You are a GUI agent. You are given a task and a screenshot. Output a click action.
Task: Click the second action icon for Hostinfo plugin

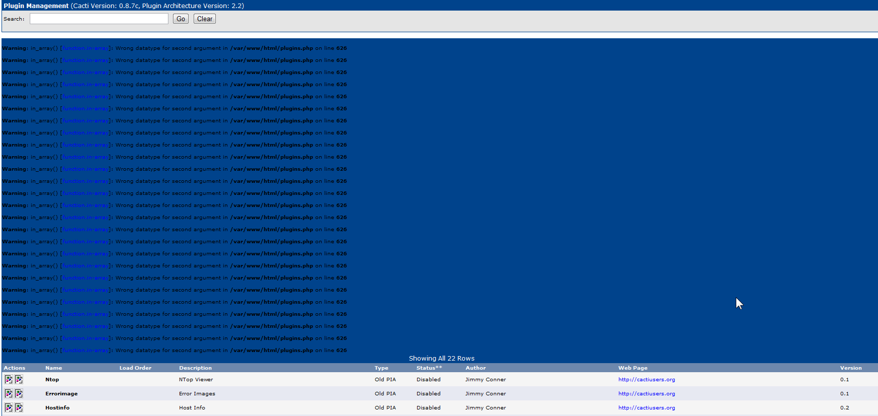pos(19,407)
